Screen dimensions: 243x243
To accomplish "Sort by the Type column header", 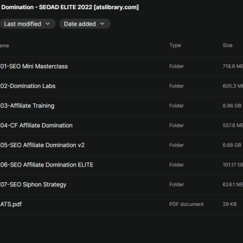I will click(175, 46).
